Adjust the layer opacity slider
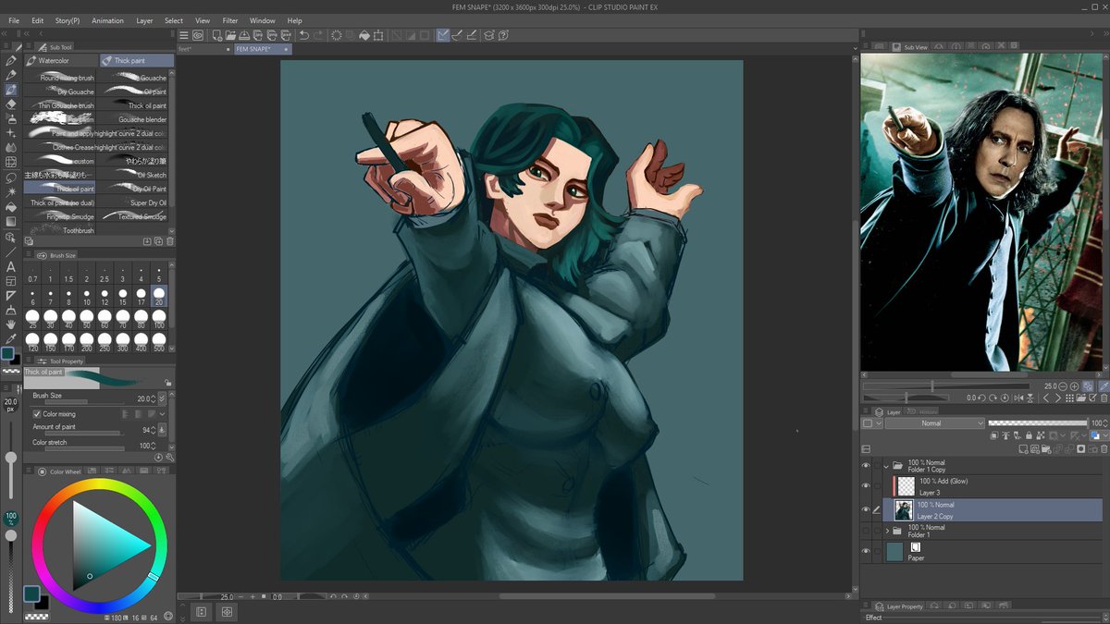Viewport: 1110px width, 624px height. click(x=1037, y=422)
